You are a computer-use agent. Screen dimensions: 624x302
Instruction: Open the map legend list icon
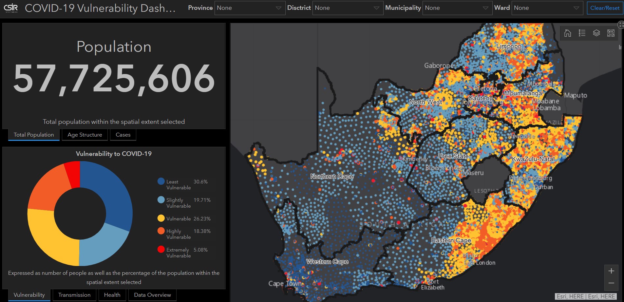click(582, 33)
